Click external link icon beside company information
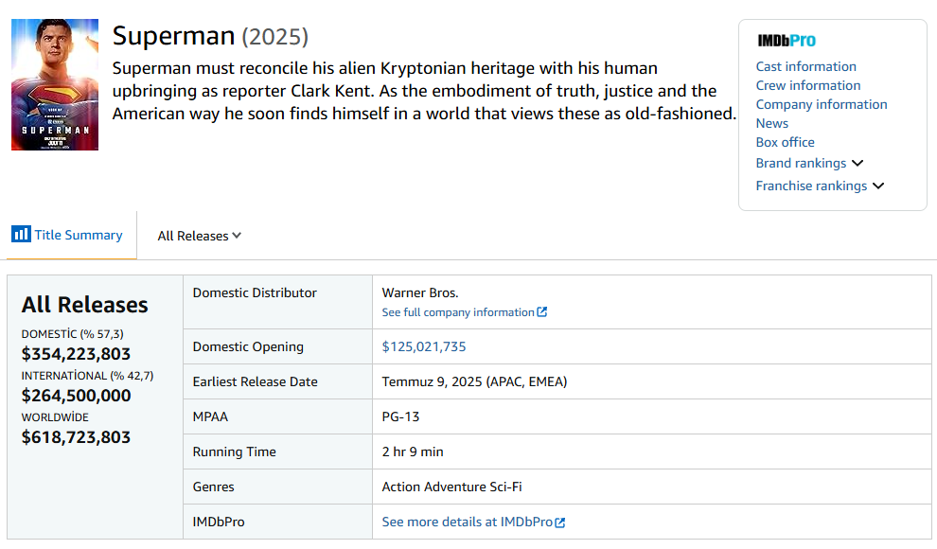 point(542,311)
